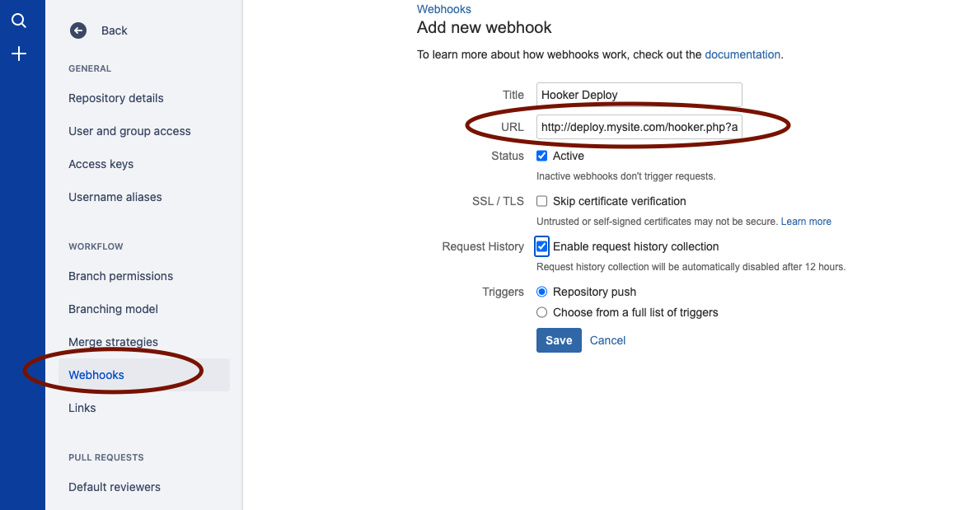Save the new webhook
This screenshot has height=510, width=979.
point(559,339)
